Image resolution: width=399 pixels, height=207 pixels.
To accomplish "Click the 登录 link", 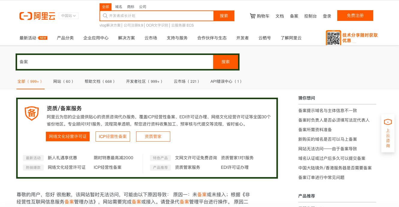I will click(x=327, y=16).
